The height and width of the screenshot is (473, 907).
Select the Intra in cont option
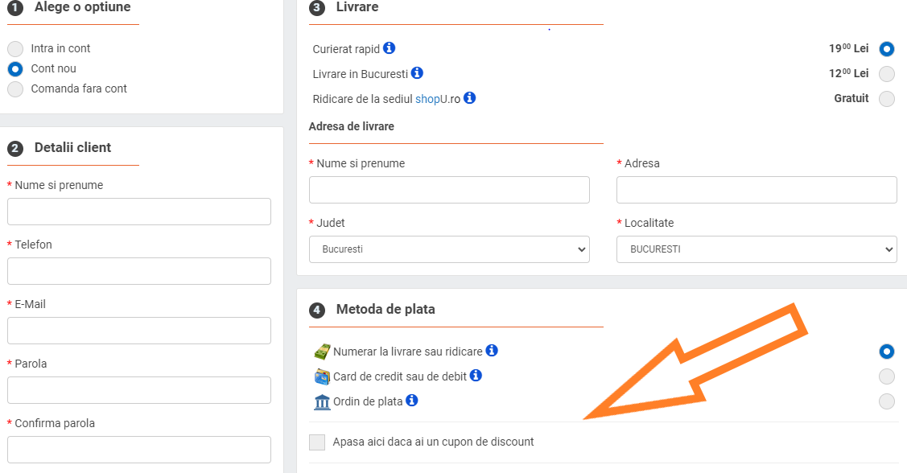coord(15,49)
